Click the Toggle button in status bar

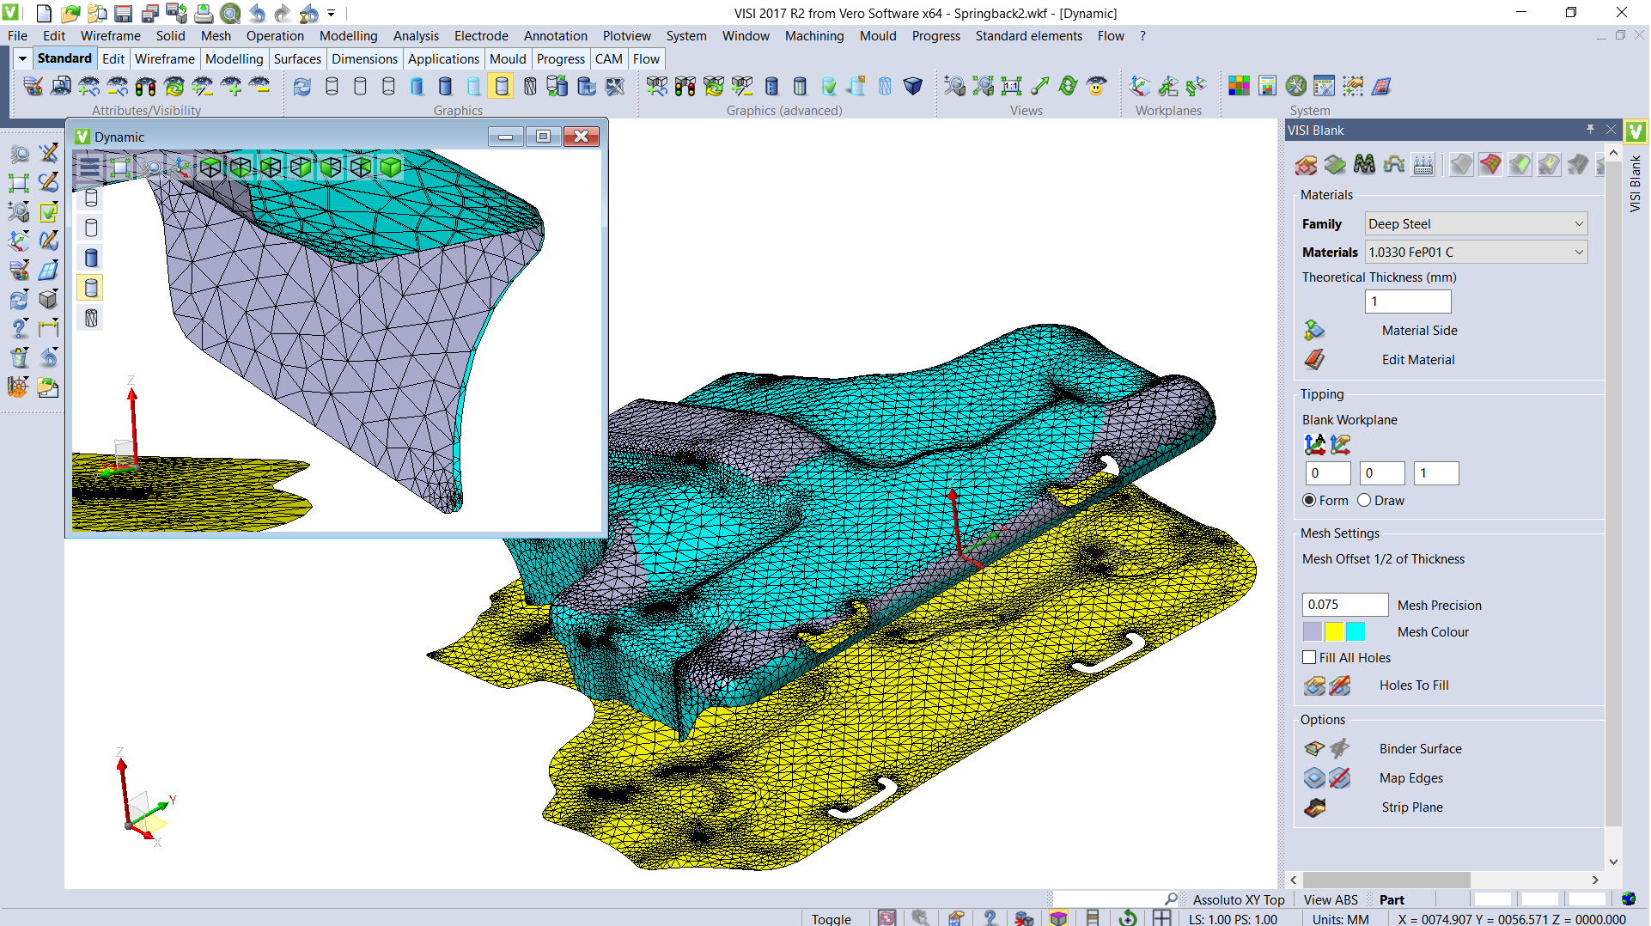pyautogui.click(x=831, y=919)
